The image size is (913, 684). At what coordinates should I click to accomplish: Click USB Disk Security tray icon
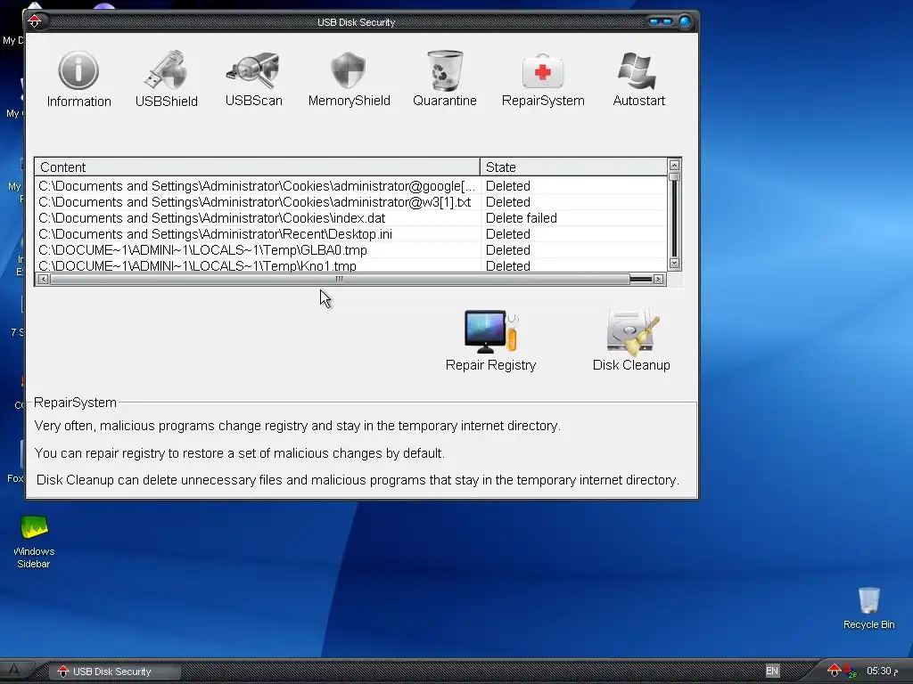(x=834, y=670)
